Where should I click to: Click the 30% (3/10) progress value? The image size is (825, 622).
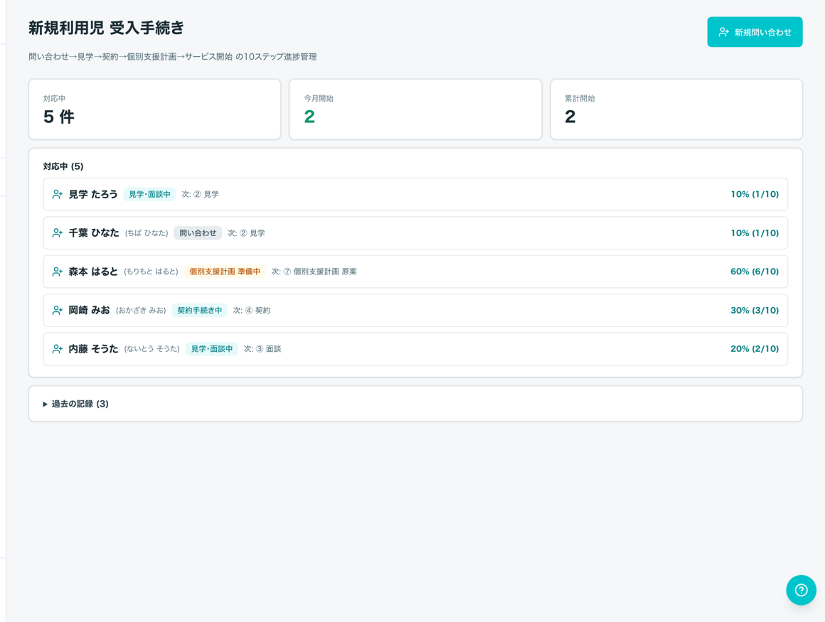click(755, 310)
